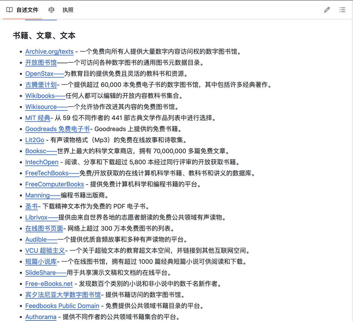Click the book icon beside 自述文件
Image resolution: width=353 pixels, height=321 pixels.
click(x=9, y=10)
